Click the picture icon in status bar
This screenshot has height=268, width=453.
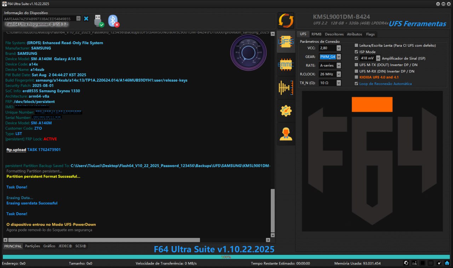[x=414, y=263]
